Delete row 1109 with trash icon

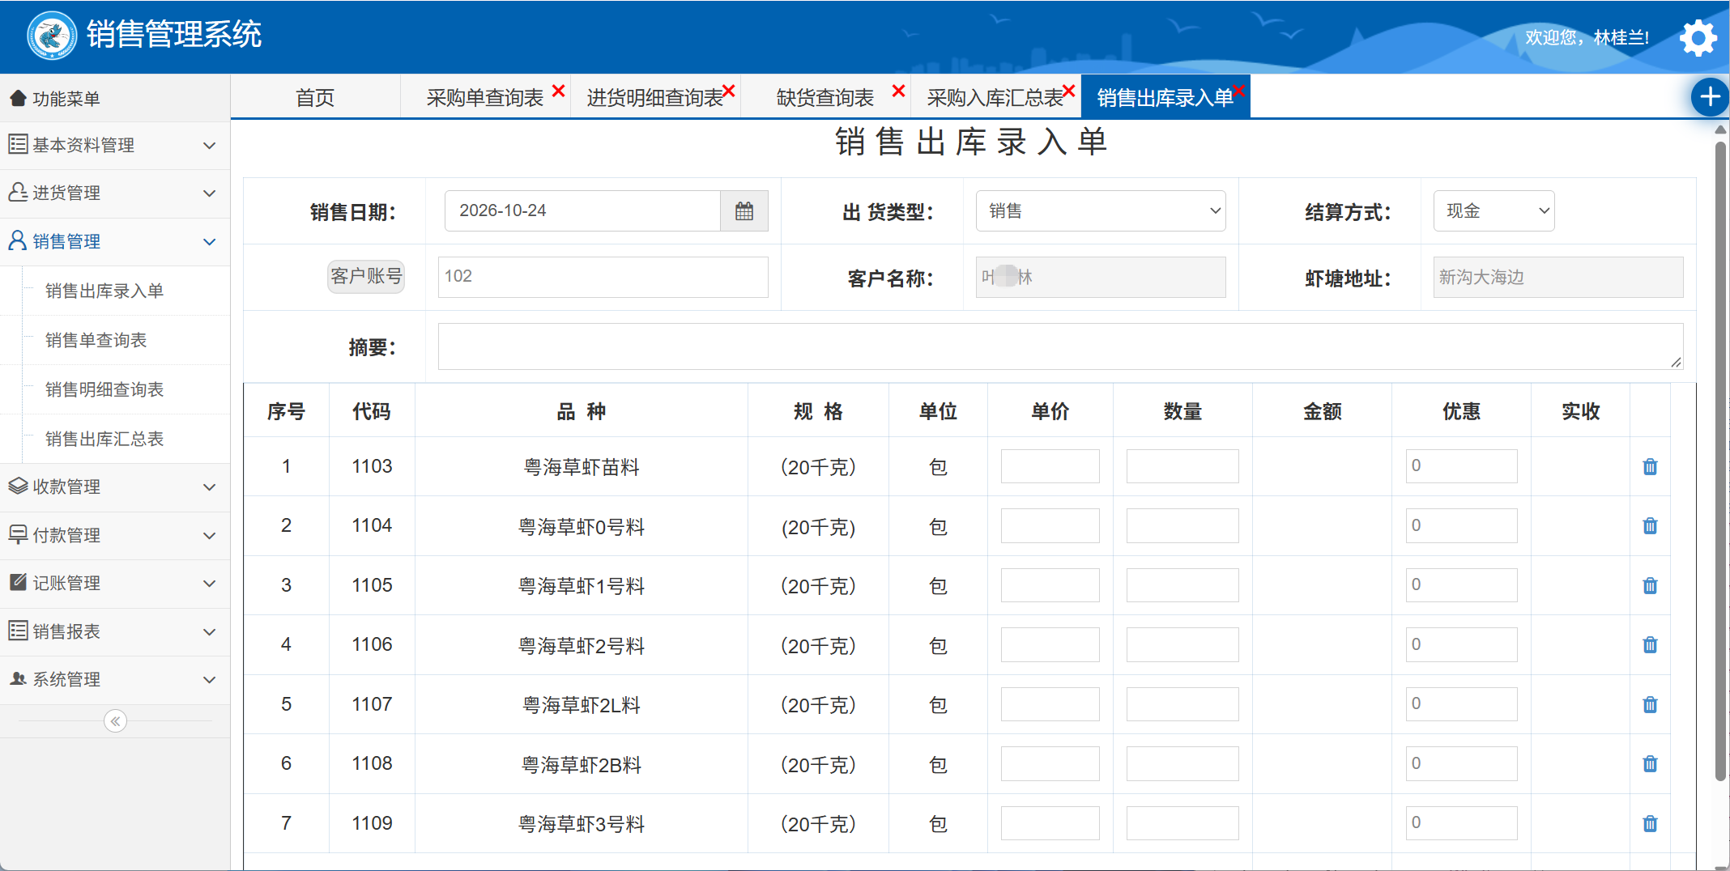[x=1650, y=824]
